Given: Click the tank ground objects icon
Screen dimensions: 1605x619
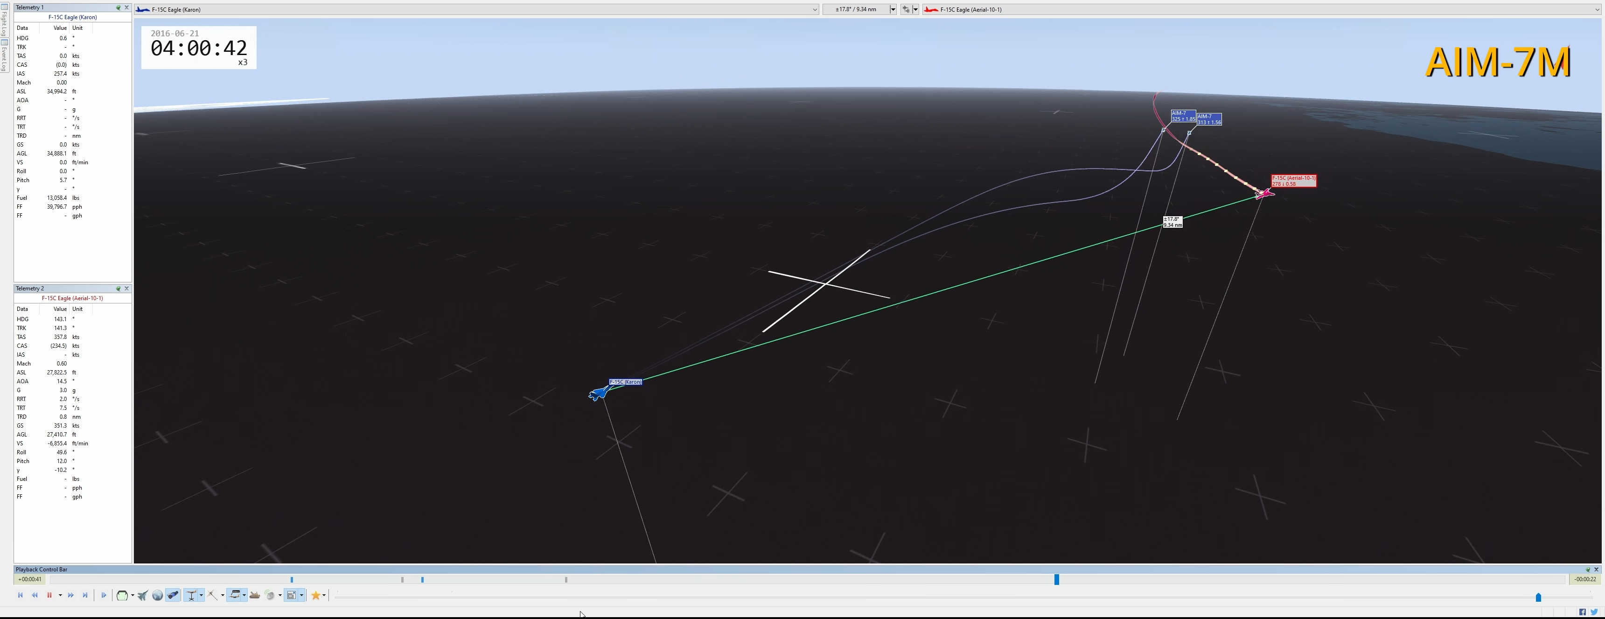Looking at the screenshot, I should point(255,595).
